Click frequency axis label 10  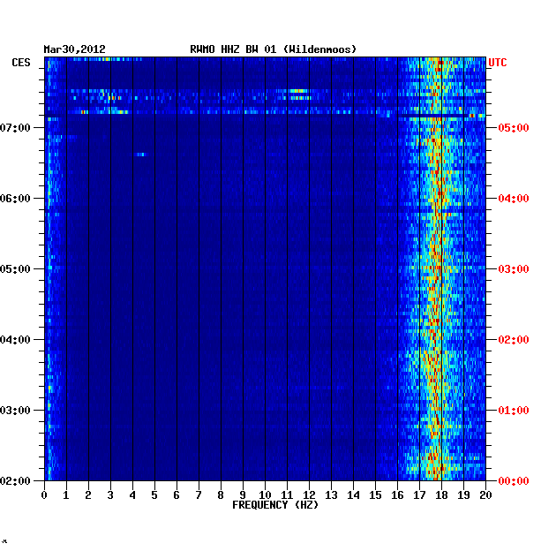[265, 495]
